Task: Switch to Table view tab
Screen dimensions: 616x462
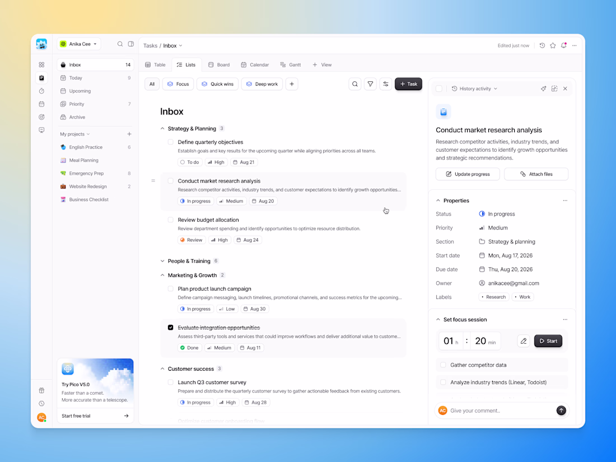Action: (x=156, y=65)
